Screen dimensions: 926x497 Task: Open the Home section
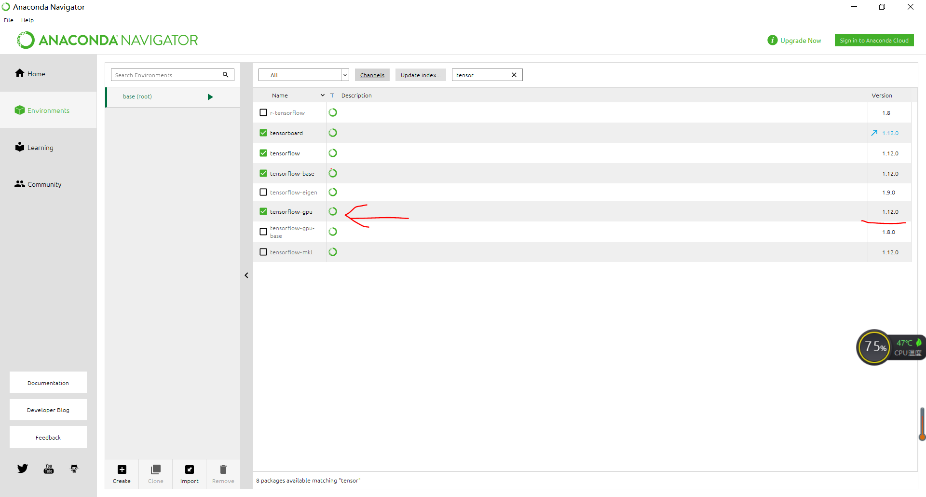tap(30, 73)
